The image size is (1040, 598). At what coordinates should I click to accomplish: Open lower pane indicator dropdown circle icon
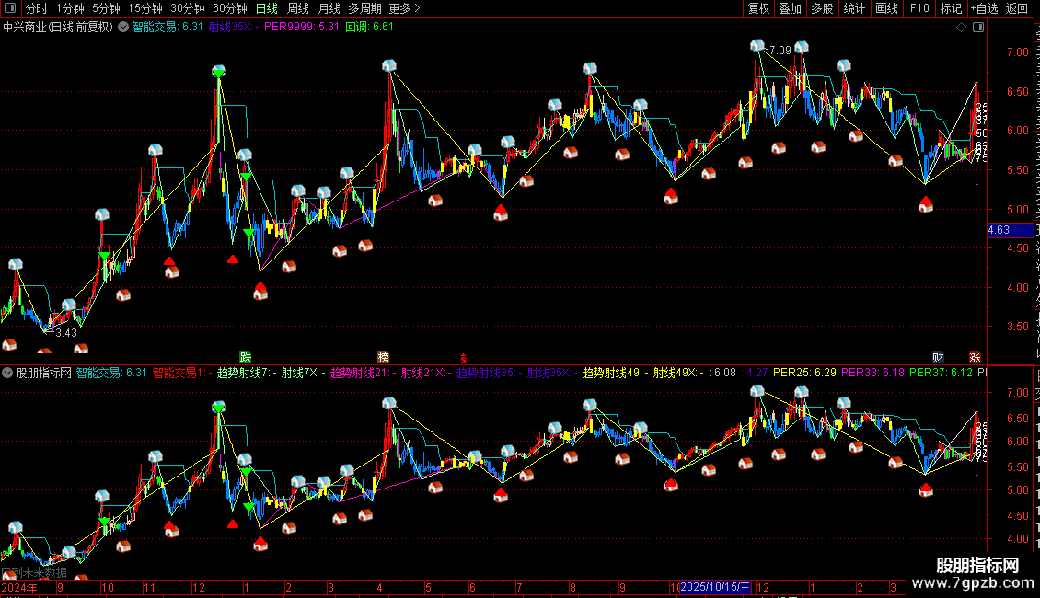[x=7, y=374]
